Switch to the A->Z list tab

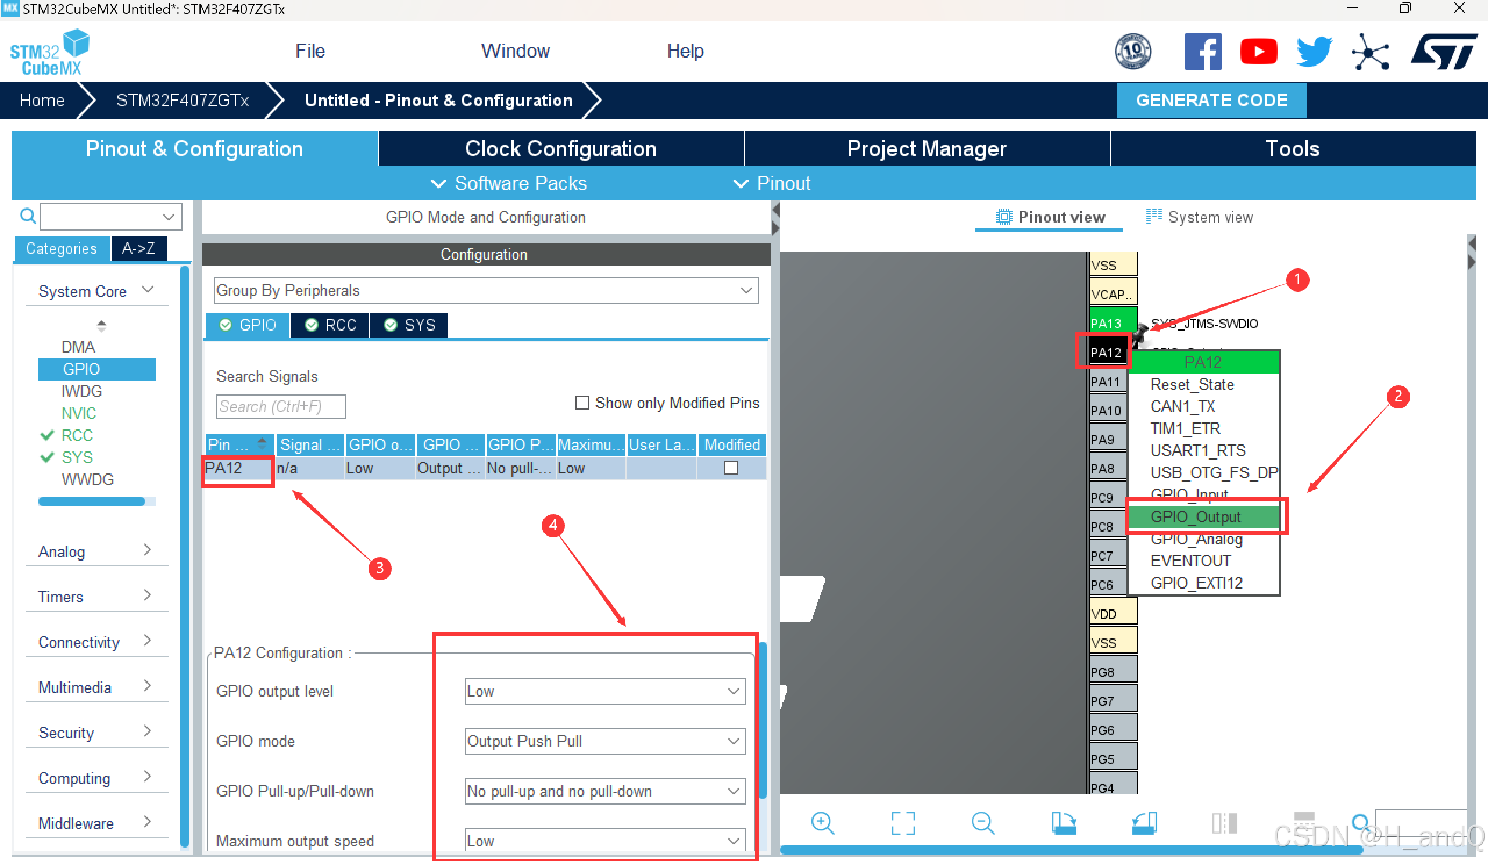point(139,249)
